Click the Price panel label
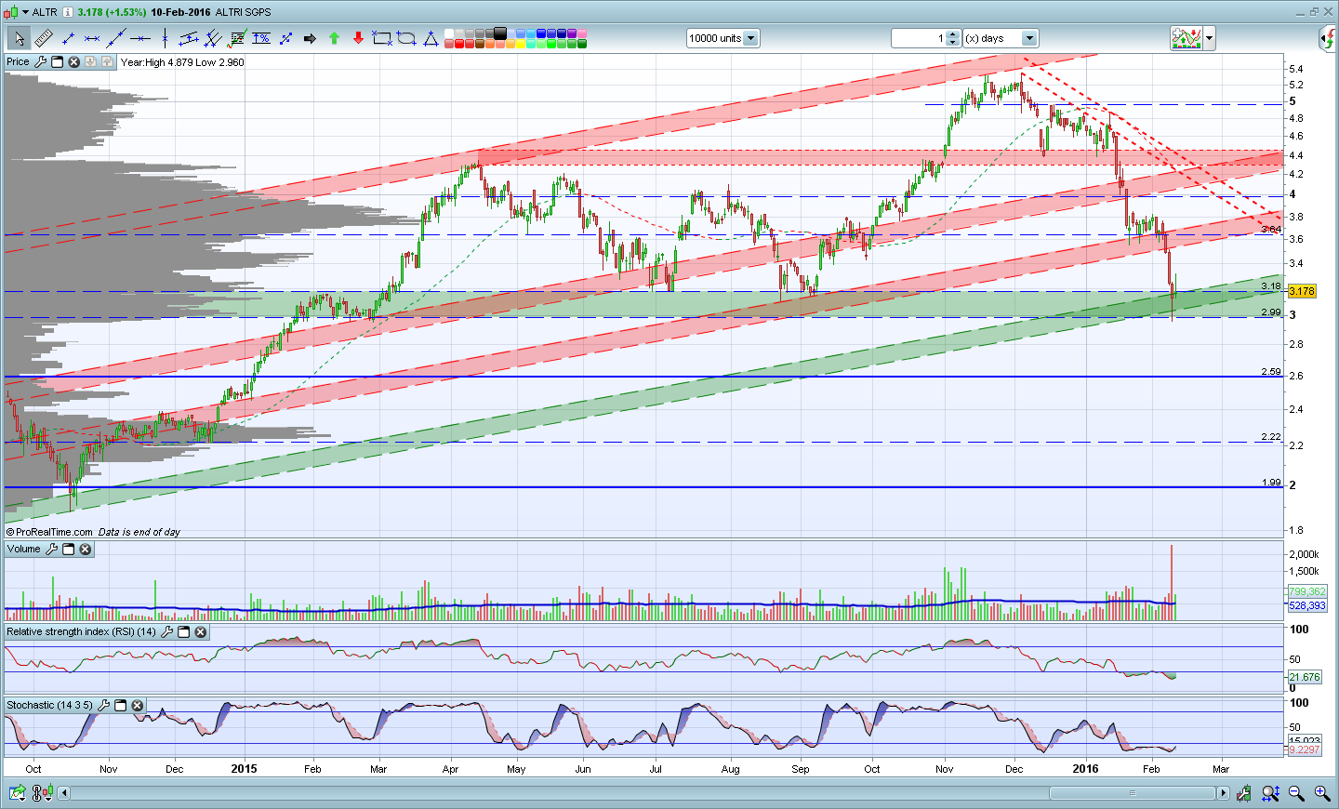This screenshot has height=809, width=1339. point(18,61)
